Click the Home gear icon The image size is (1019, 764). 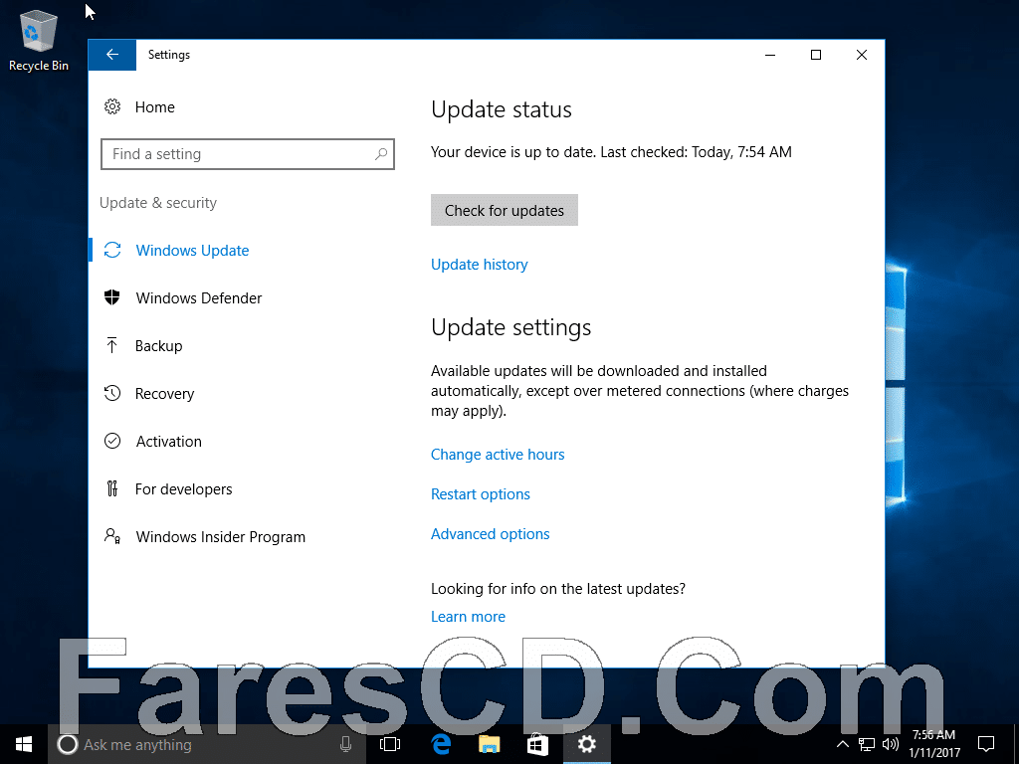point(112,106)
